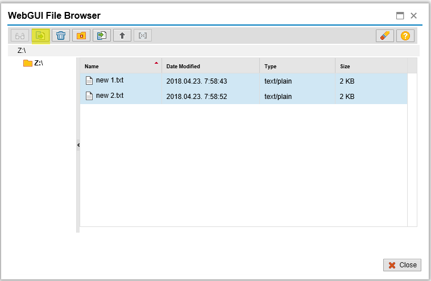The image size is (431, 281).
Task: Open help with question mark icon
Action: (405, 36)
